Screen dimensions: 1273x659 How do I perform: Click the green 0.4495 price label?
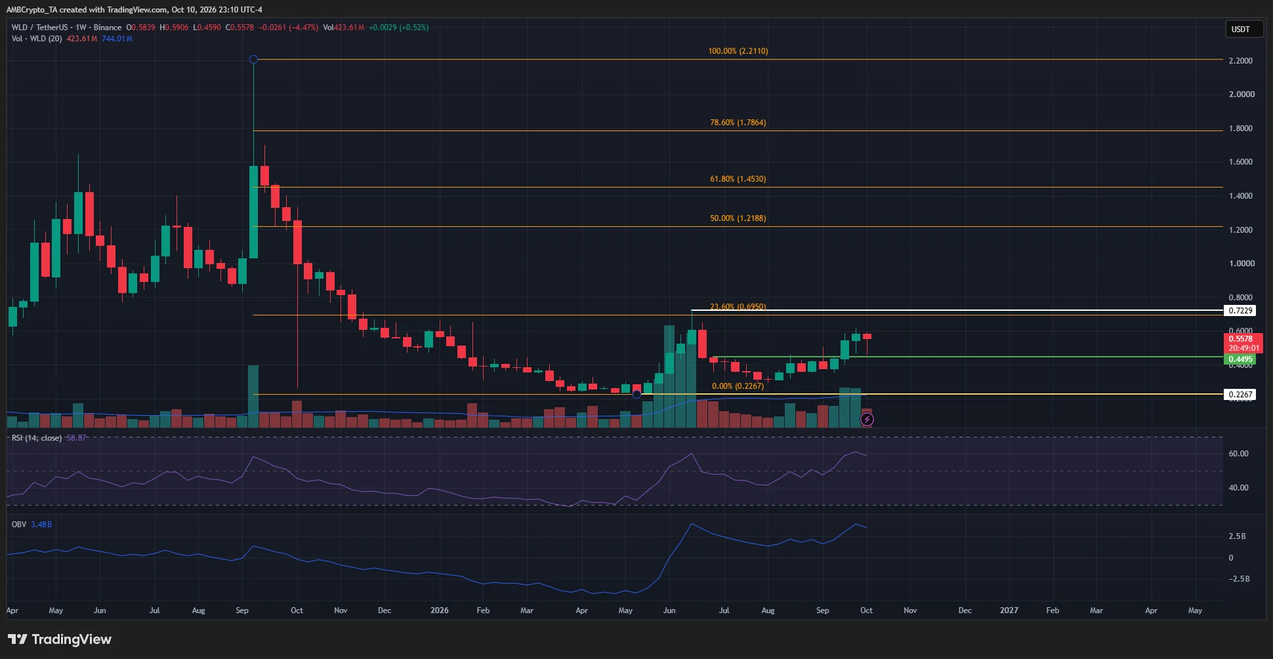click(x=1240, y=359)
